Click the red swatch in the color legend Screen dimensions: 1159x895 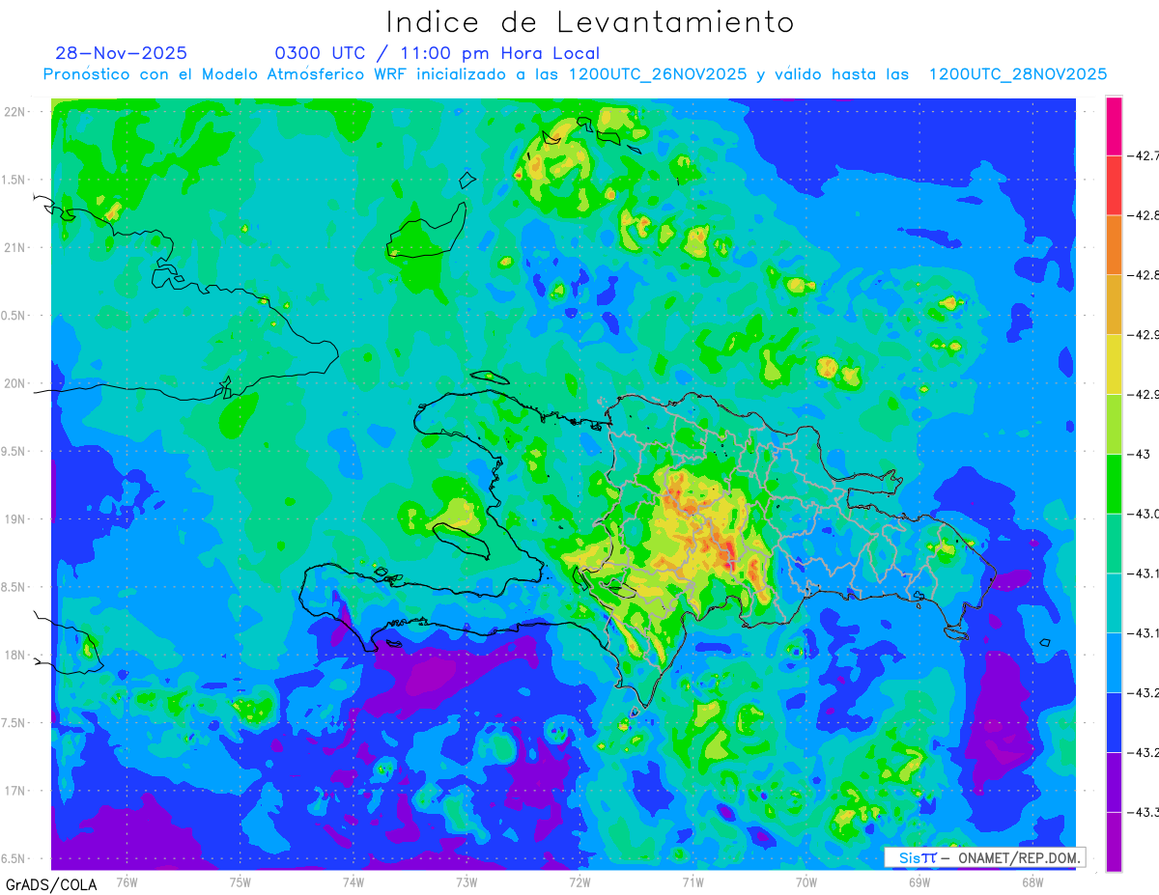pos(1114,184)
